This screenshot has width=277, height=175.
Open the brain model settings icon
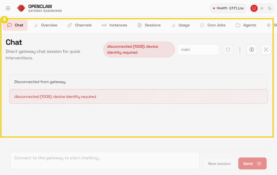point(251,50)
